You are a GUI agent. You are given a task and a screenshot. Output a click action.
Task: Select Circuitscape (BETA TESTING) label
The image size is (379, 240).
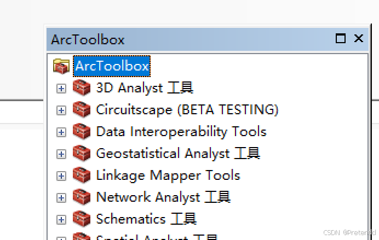(x=187, y=110)
